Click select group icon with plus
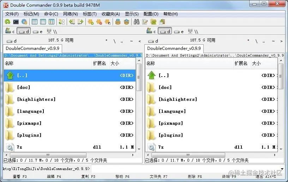The width and height of the screenshot is (288, 182). coord(91,22)
